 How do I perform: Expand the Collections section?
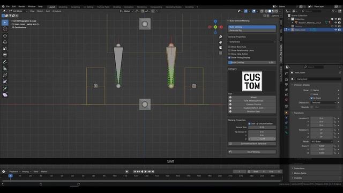click(298, 168)
